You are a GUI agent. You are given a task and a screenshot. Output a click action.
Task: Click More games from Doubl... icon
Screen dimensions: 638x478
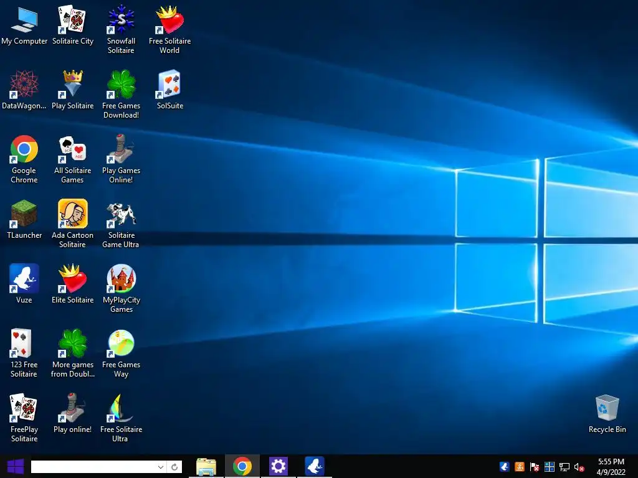pyautogui.click(x=72, y=343)
